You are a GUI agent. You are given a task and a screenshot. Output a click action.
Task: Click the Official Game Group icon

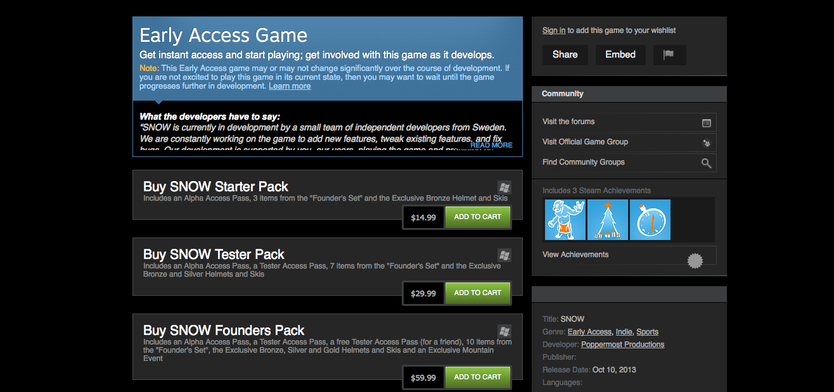click(707, 143)
